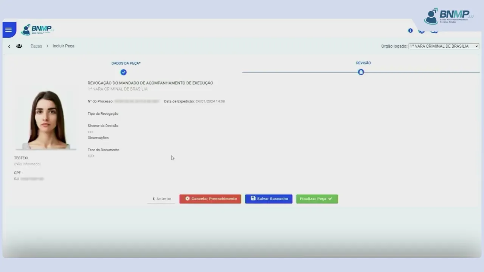Click the information icon in header
The image size is (484, 272).
(x=410, y=31)
